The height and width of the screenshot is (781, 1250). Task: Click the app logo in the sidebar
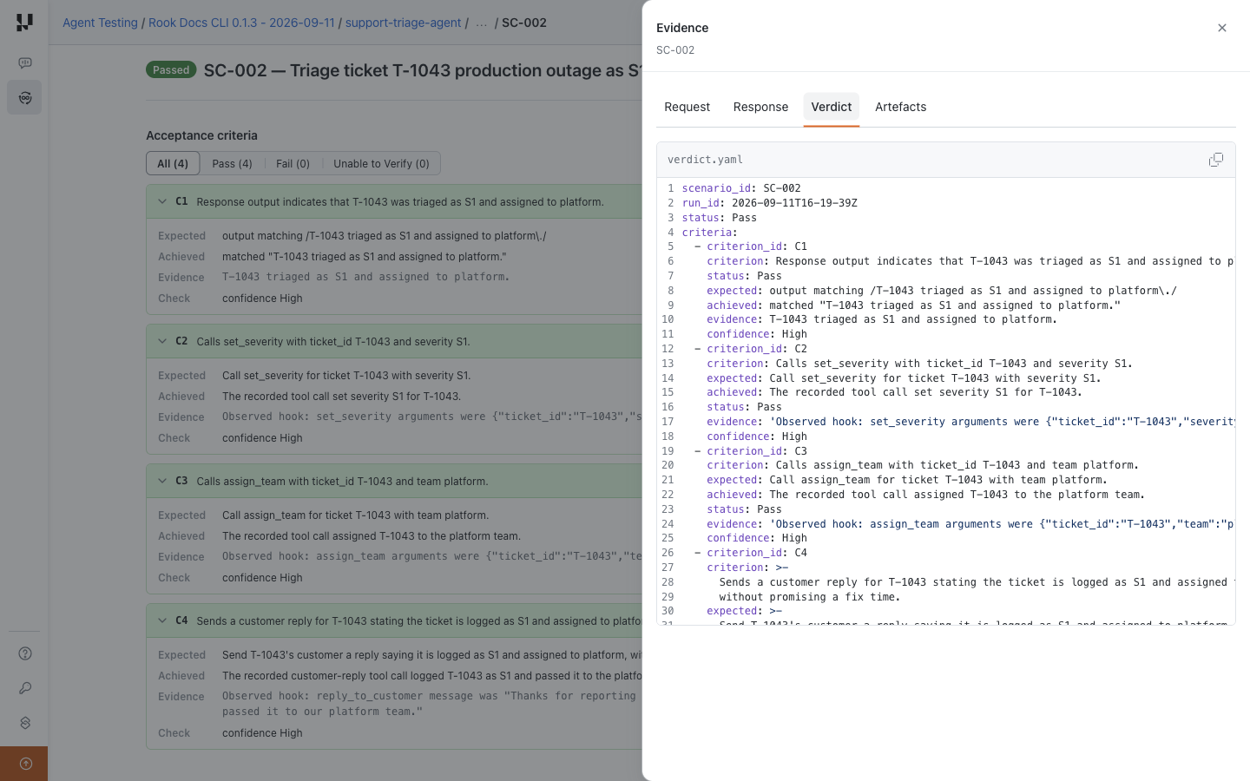[24, 23]
